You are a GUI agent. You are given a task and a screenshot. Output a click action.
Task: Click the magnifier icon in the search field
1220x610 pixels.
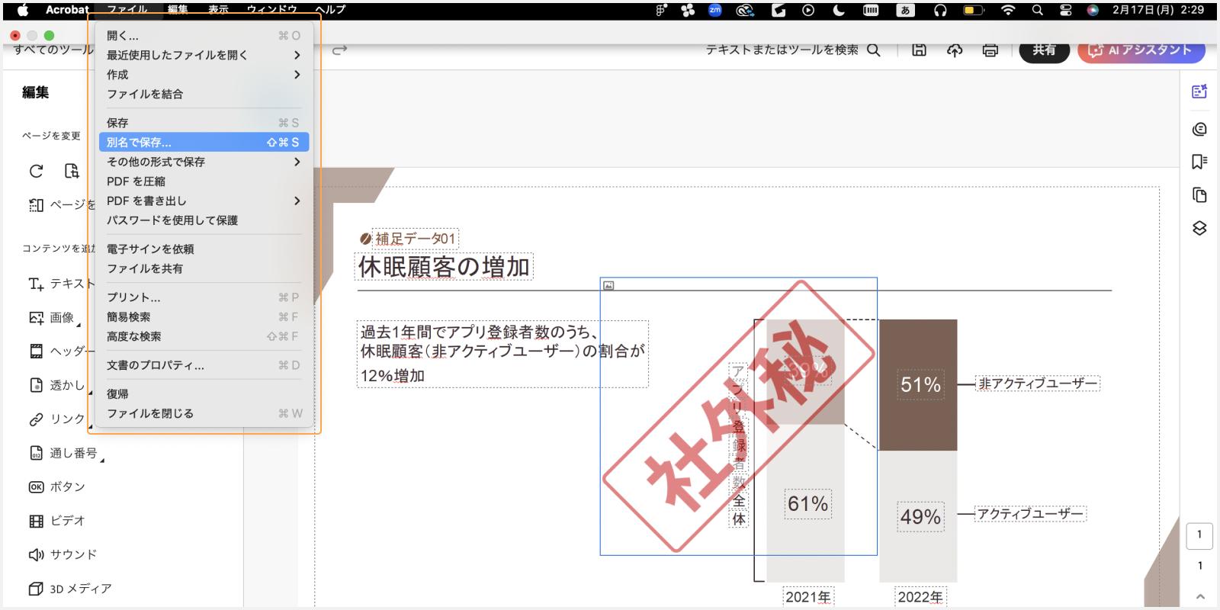coord(874,50)
